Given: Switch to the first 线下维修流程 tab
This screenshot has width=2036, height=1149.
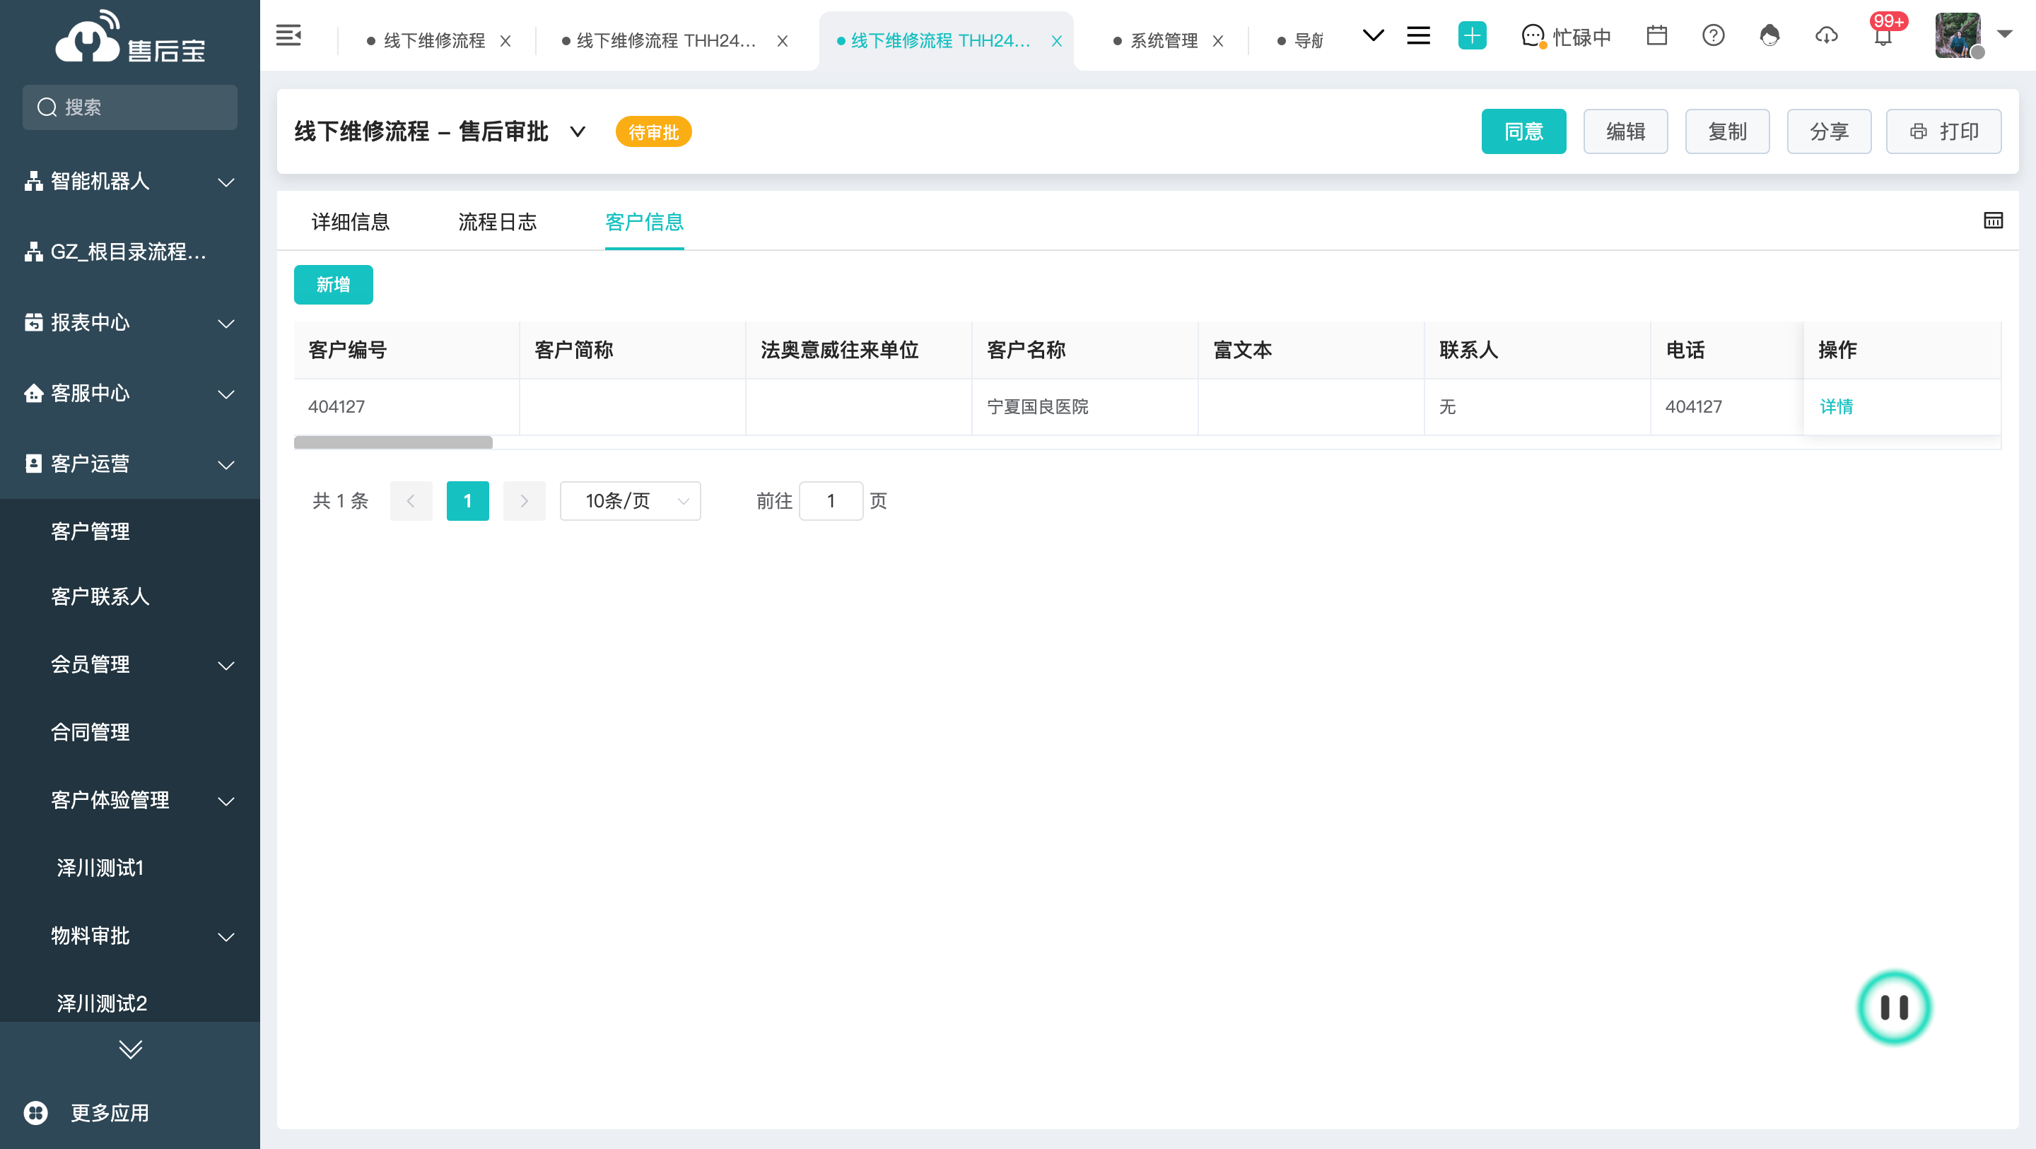Looking at the screenshot, I should (434, 41).
